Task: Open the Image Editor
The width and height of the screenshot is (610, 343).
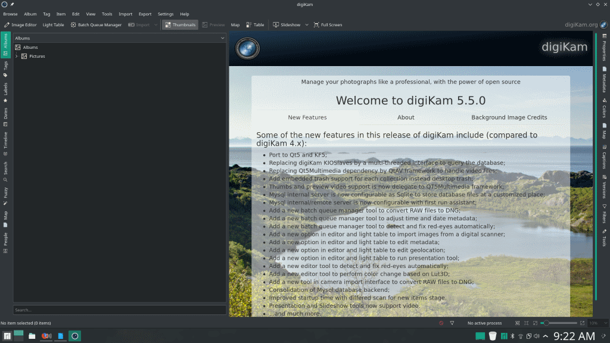Action: tap(20, 24)
